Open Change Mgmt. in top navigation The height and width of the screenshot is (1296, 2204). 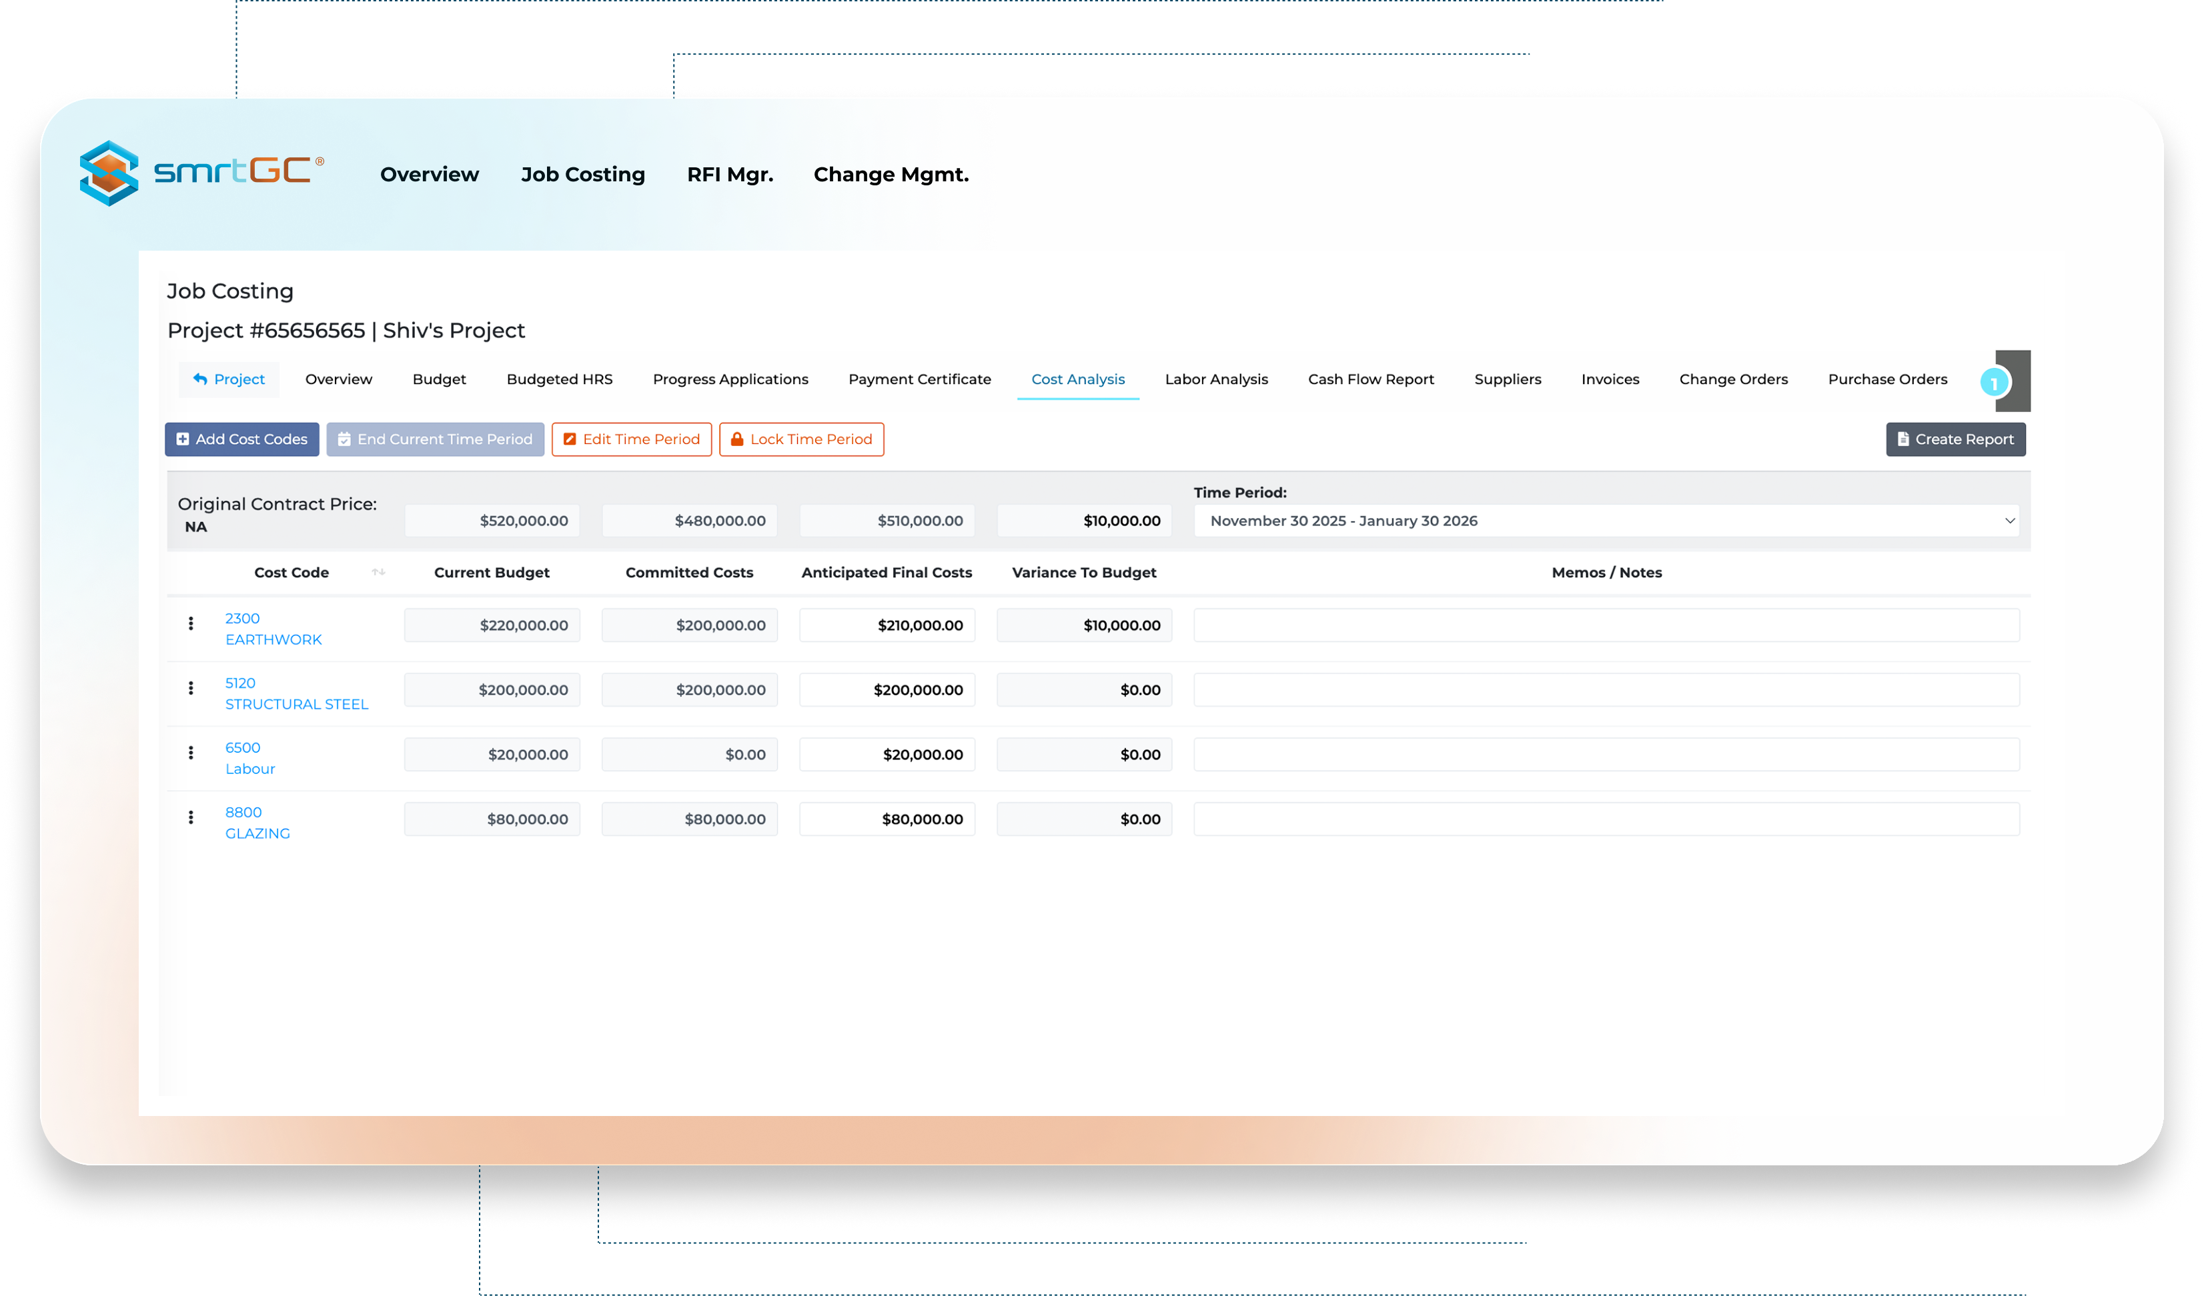point(891,175)
